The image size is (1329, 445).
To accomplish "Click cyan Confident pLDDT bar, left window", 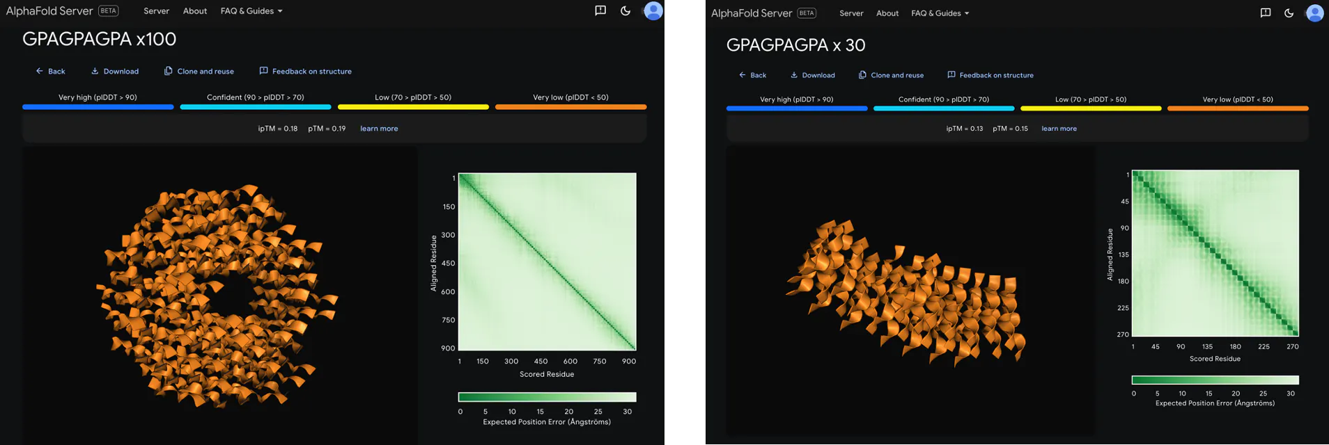I will [x=256, y=107].
